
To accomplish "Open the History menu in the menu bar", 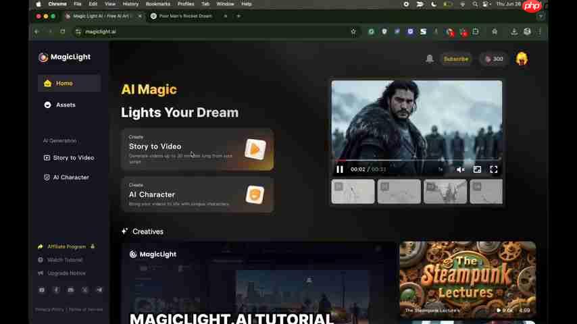I will [x=130, y=4].
